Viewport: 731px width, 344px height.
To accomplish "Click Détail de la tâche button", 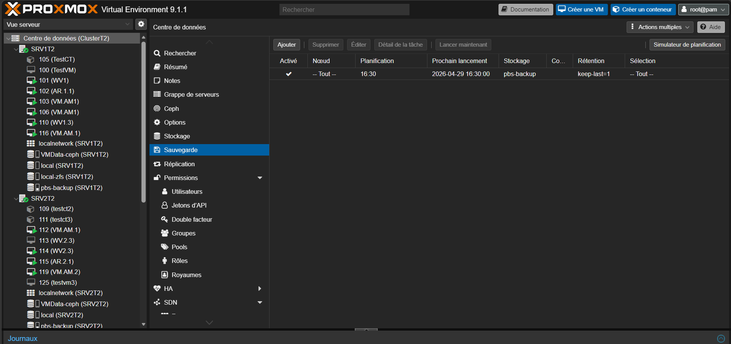I will (401, 45).
